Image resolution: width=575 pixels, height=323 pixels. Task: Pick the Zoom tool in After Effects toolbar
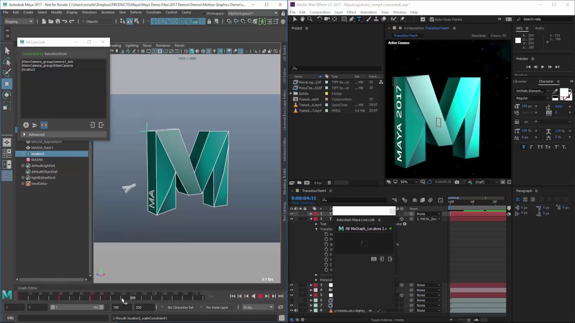(x=310, y=19)
